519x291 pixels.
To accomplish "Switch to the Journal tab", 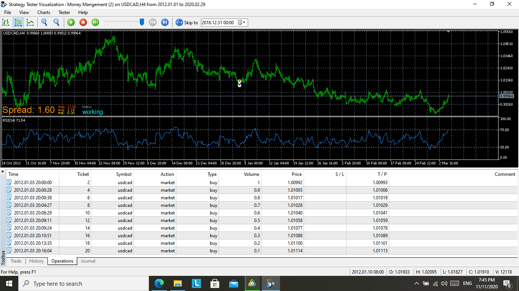I will coord(88,261).
